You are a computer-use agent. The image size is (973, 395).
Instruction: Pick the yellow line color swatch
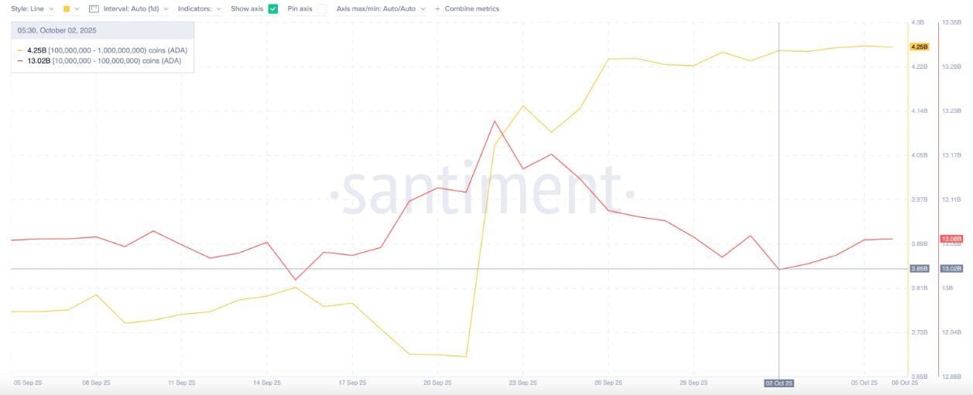[x=66, y=9]
